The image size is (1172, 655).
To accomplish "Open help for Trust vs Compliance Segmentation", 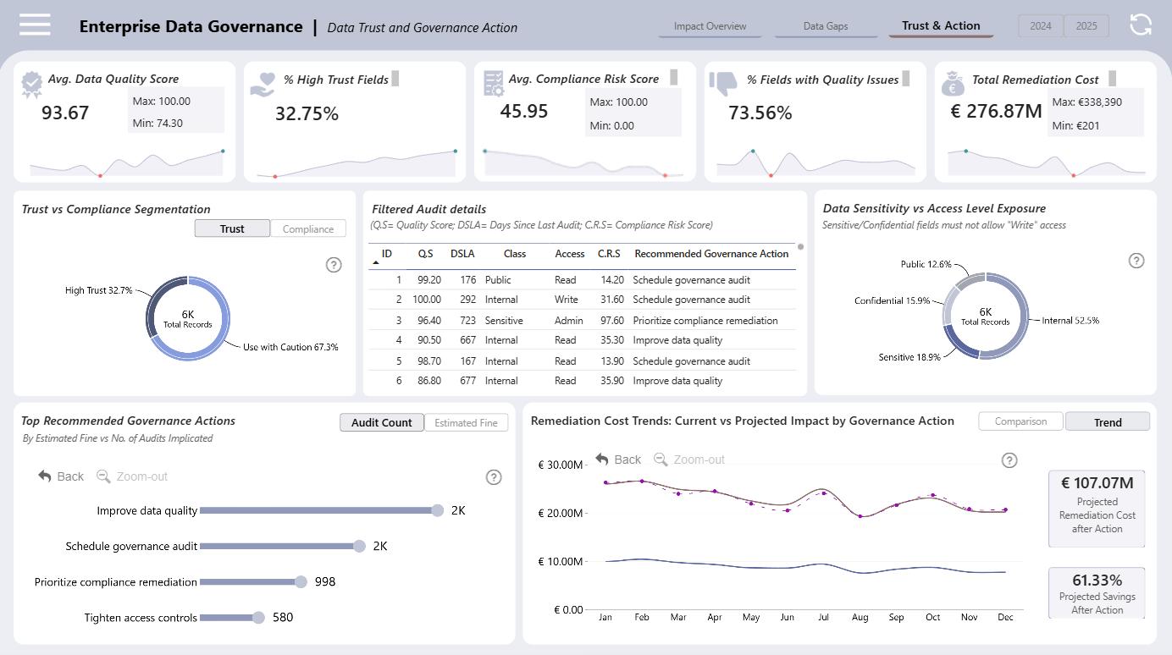I will pos(334,265).
